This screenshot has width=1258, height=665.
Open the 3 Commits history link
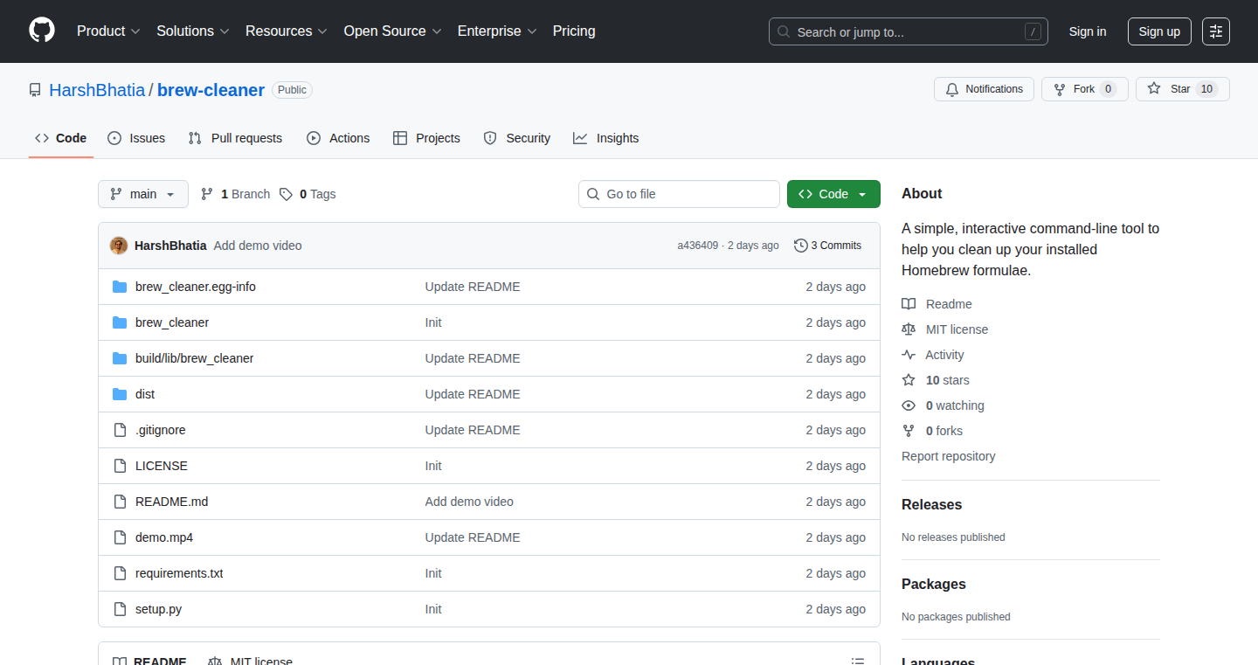point(828,246)
